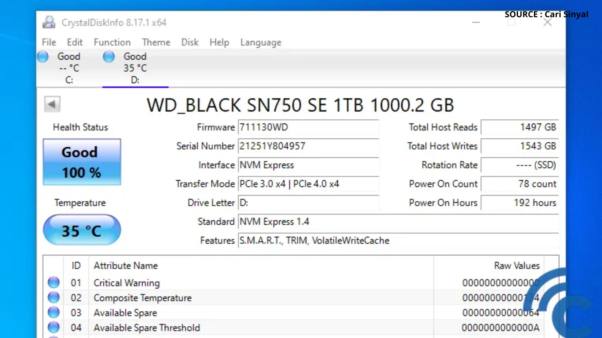This screenshot has height=338, width=602.
Task: Click Total Host Reads value 1497 GB
Action: (x=520, y=127)
